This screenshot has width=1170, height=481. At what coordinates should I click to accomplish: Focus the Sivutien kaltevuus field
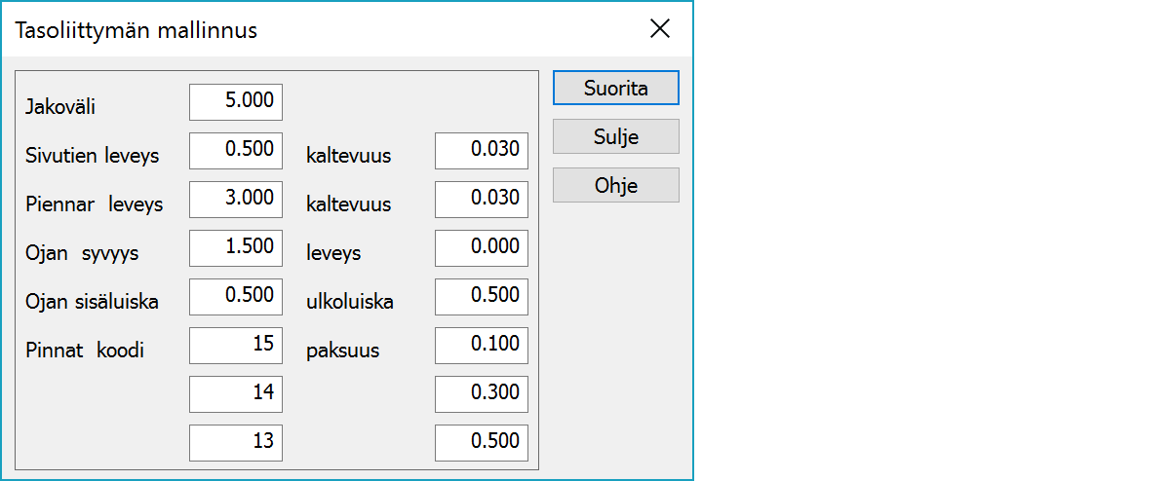482,151
